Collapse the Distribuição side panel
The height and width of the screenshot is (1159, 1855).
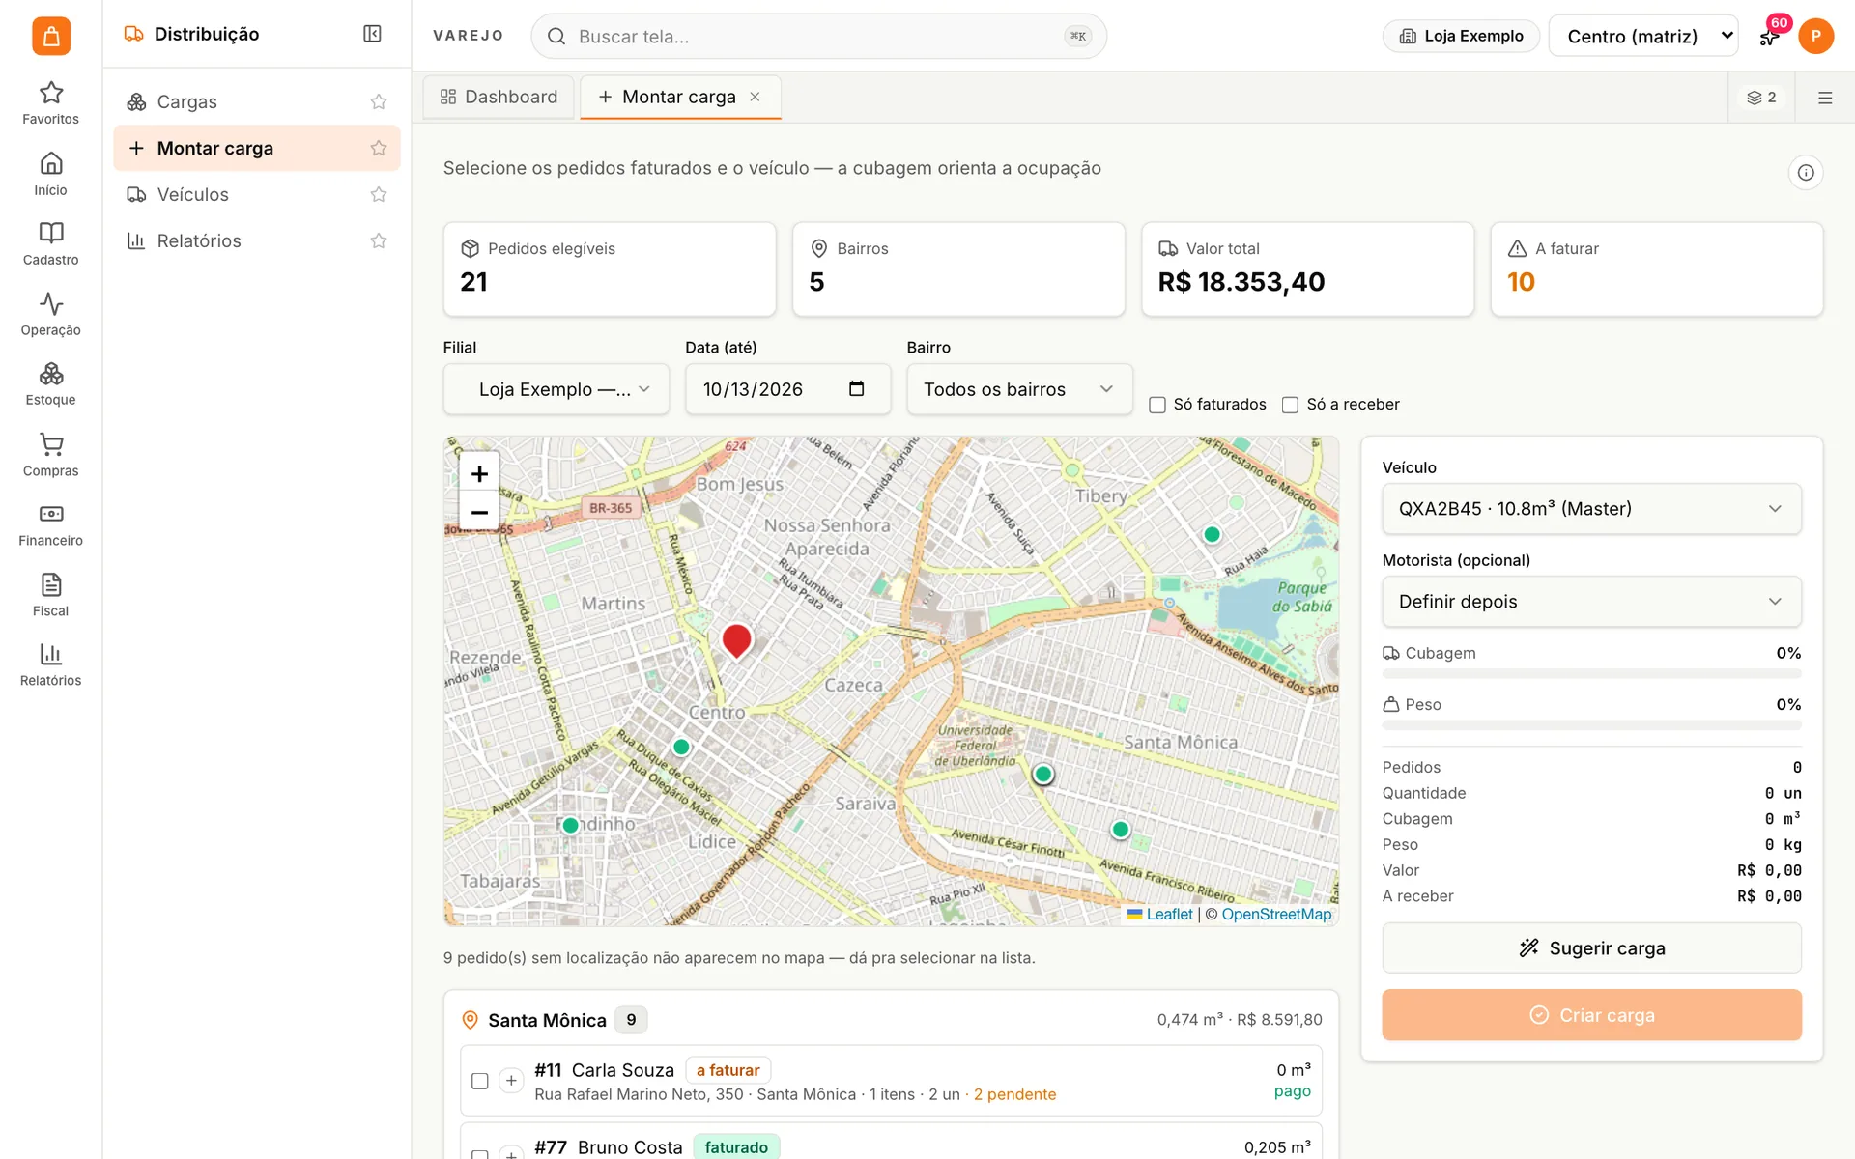click(x=372, y=34)
